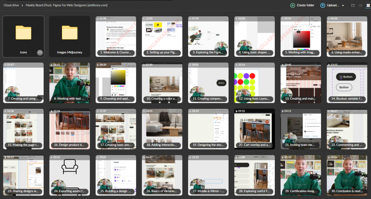Open video 17. Creating basic pro...
Screen dimensions: 371x199
point(116,129)
